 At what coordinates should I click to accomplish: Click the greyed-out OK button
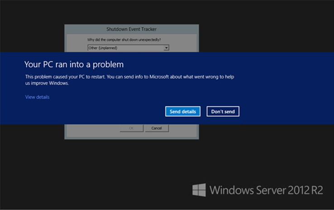click(x=131, y=128)
